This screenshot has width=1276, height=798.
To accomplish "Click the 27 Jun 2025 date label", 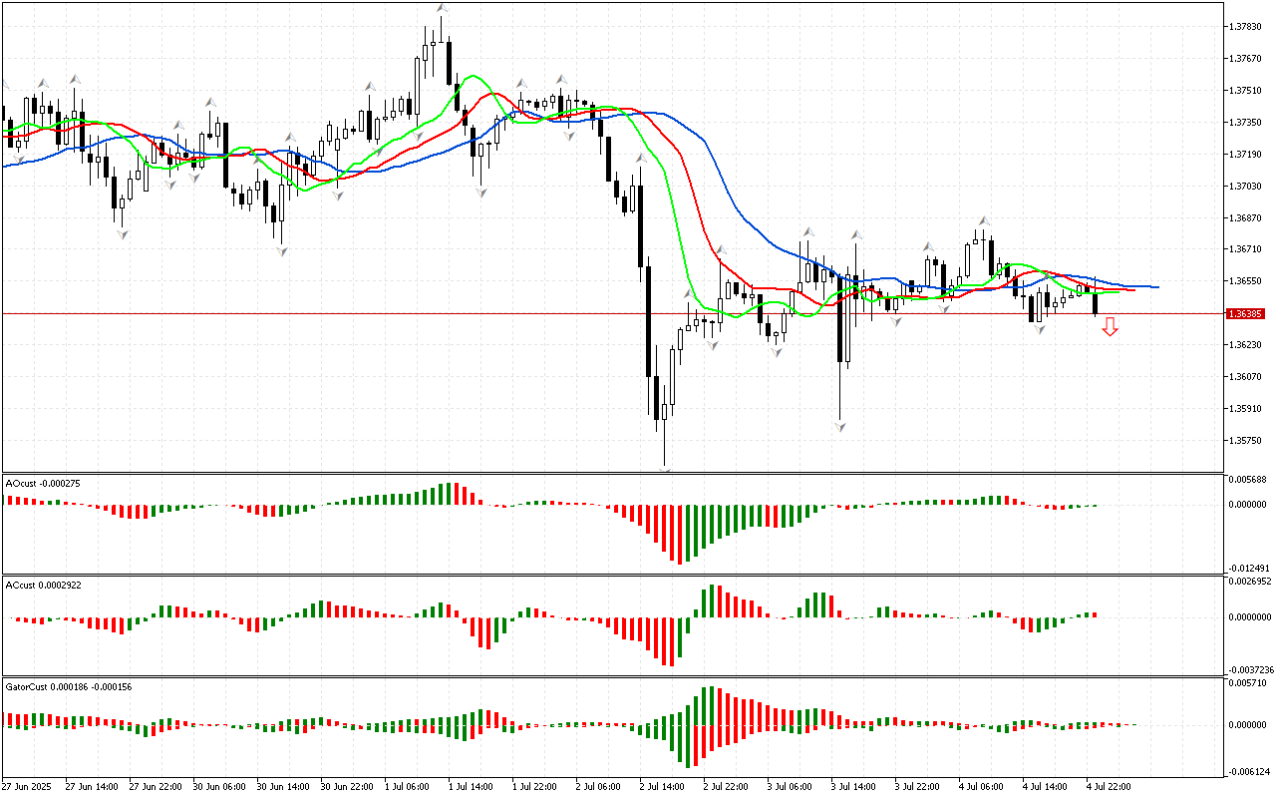I will (x=28, y=786).
